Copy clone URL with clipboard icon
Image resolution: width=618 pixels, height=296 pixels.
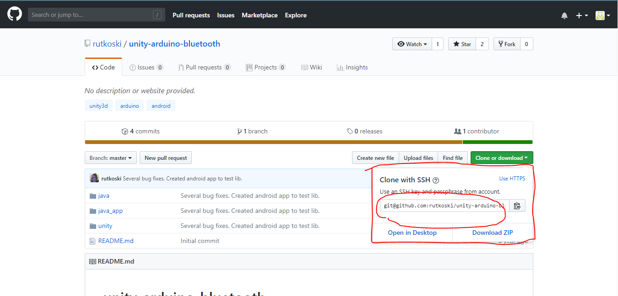pyautogui.click(x=517, y=206)
